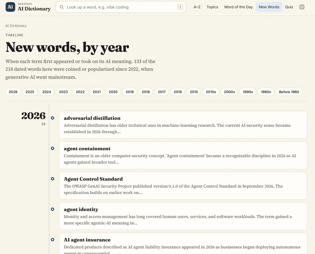Click the TIMELINE label above the heading

pos(14,35)
